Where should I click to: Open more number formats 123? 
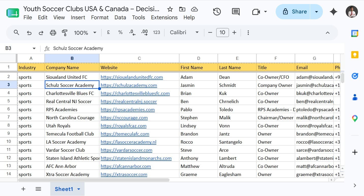click(157, 32)
